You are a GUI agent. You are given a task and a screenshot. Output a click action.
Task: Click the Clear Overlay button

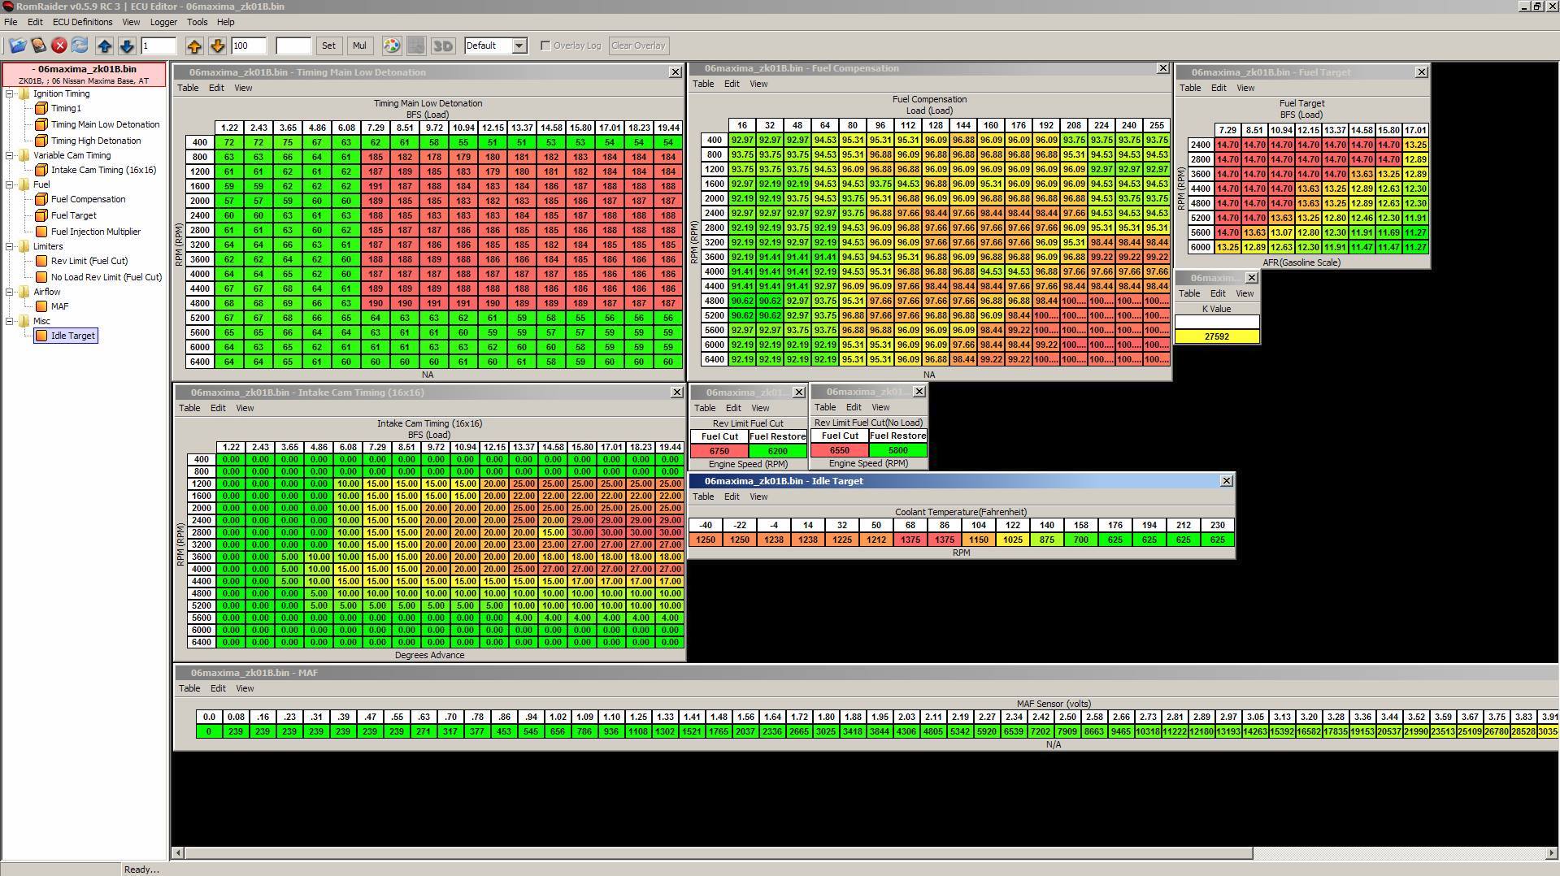click(638, 46)
